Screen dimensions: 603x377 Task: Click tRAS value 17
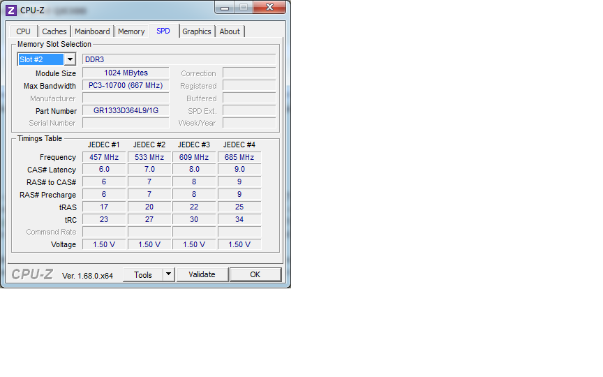(x=104, y=207)
